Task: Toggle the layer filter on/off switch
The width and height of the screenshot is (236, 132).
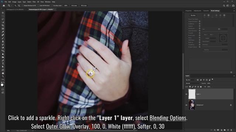Action: (x=212, y=79)
